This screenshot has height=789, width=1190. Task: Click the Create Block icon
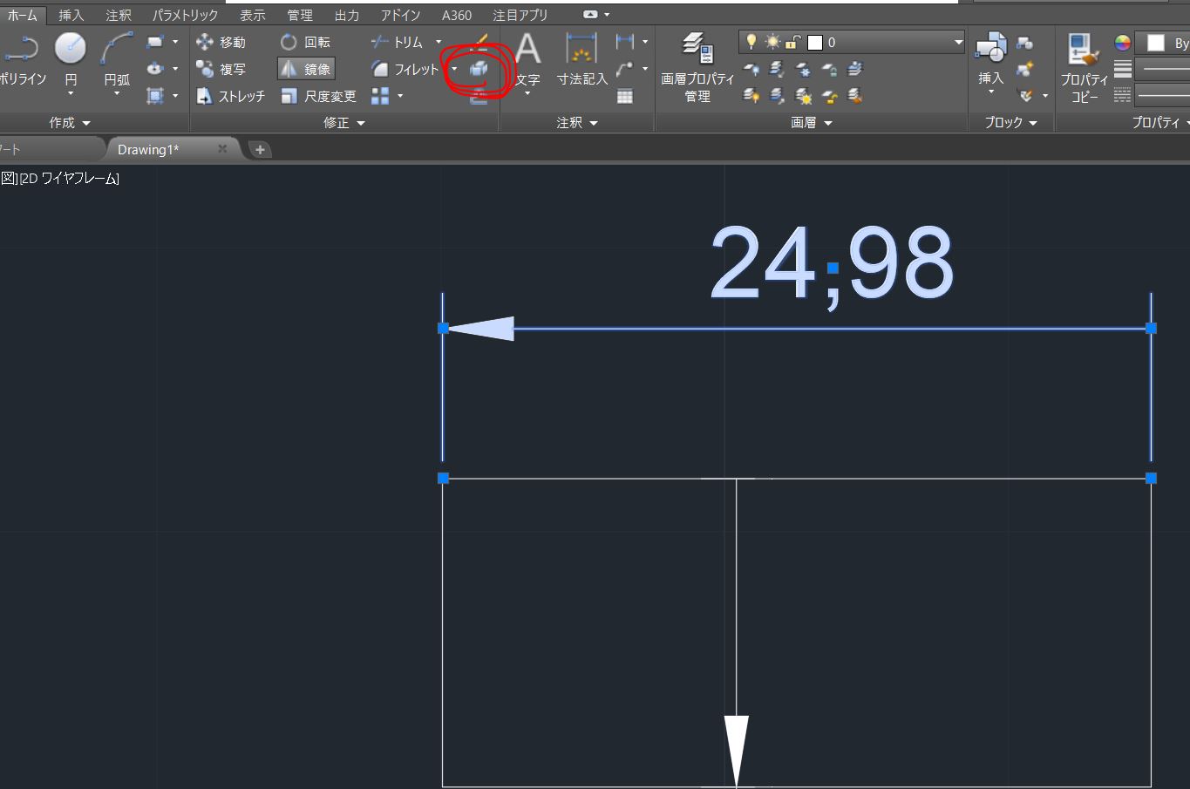tap(1025, 42)
